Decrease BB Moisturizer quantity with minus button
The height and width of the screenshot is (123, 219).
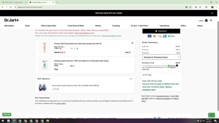pyautogui.click(x=72, y=49)
